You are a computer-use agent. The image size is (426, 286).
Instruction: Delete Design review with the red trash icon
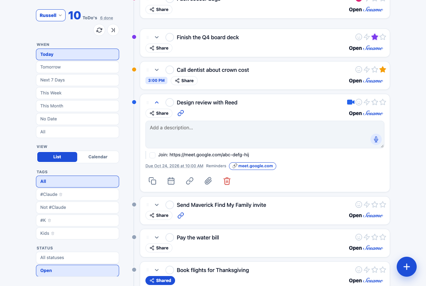[227, 181]
